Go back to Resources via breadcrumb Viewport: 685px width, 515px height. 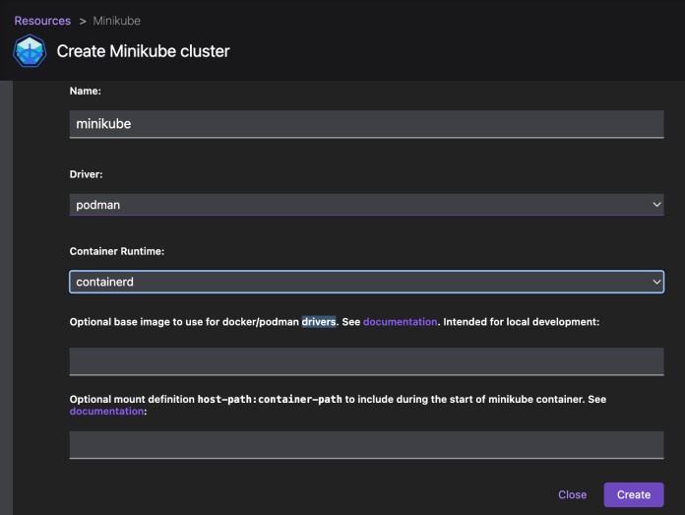42,21
